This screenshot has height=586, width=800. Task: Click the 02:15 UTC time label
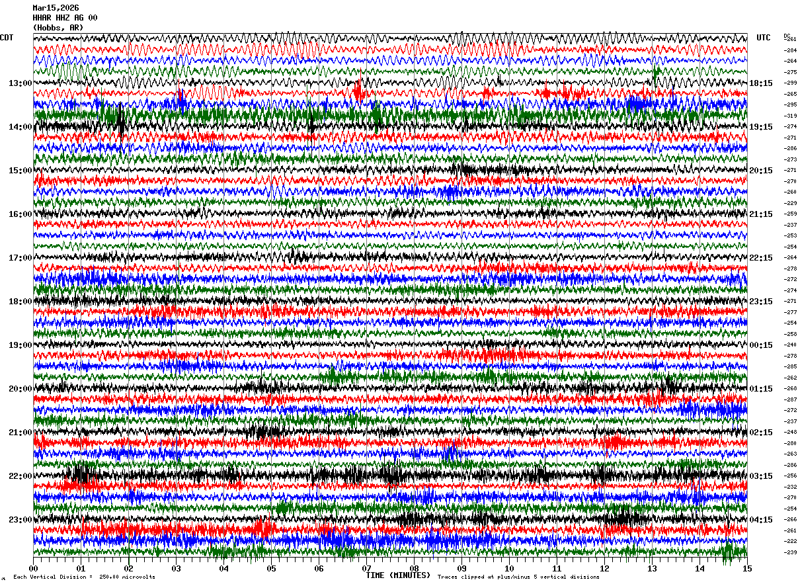761,433
